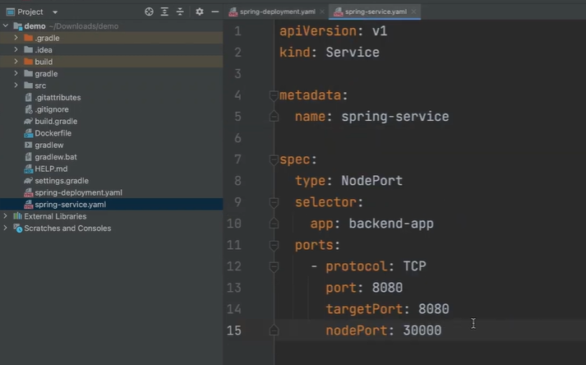Click the Select Opened File target icon
The width and height of the screenshot is (586, 365).
[149, 12]
